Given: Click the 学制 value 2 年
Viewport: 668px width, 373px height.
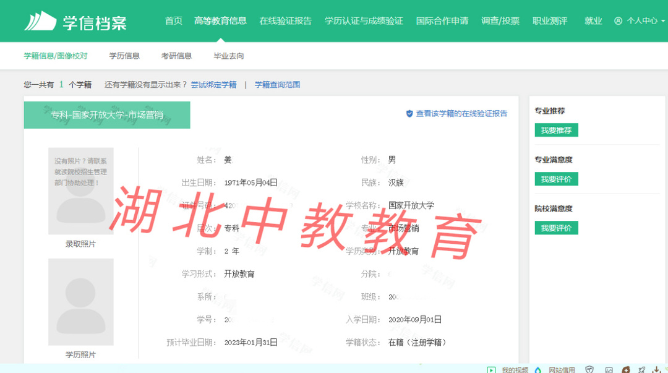Looking at the screenshot, I should [x=232, y=252].
